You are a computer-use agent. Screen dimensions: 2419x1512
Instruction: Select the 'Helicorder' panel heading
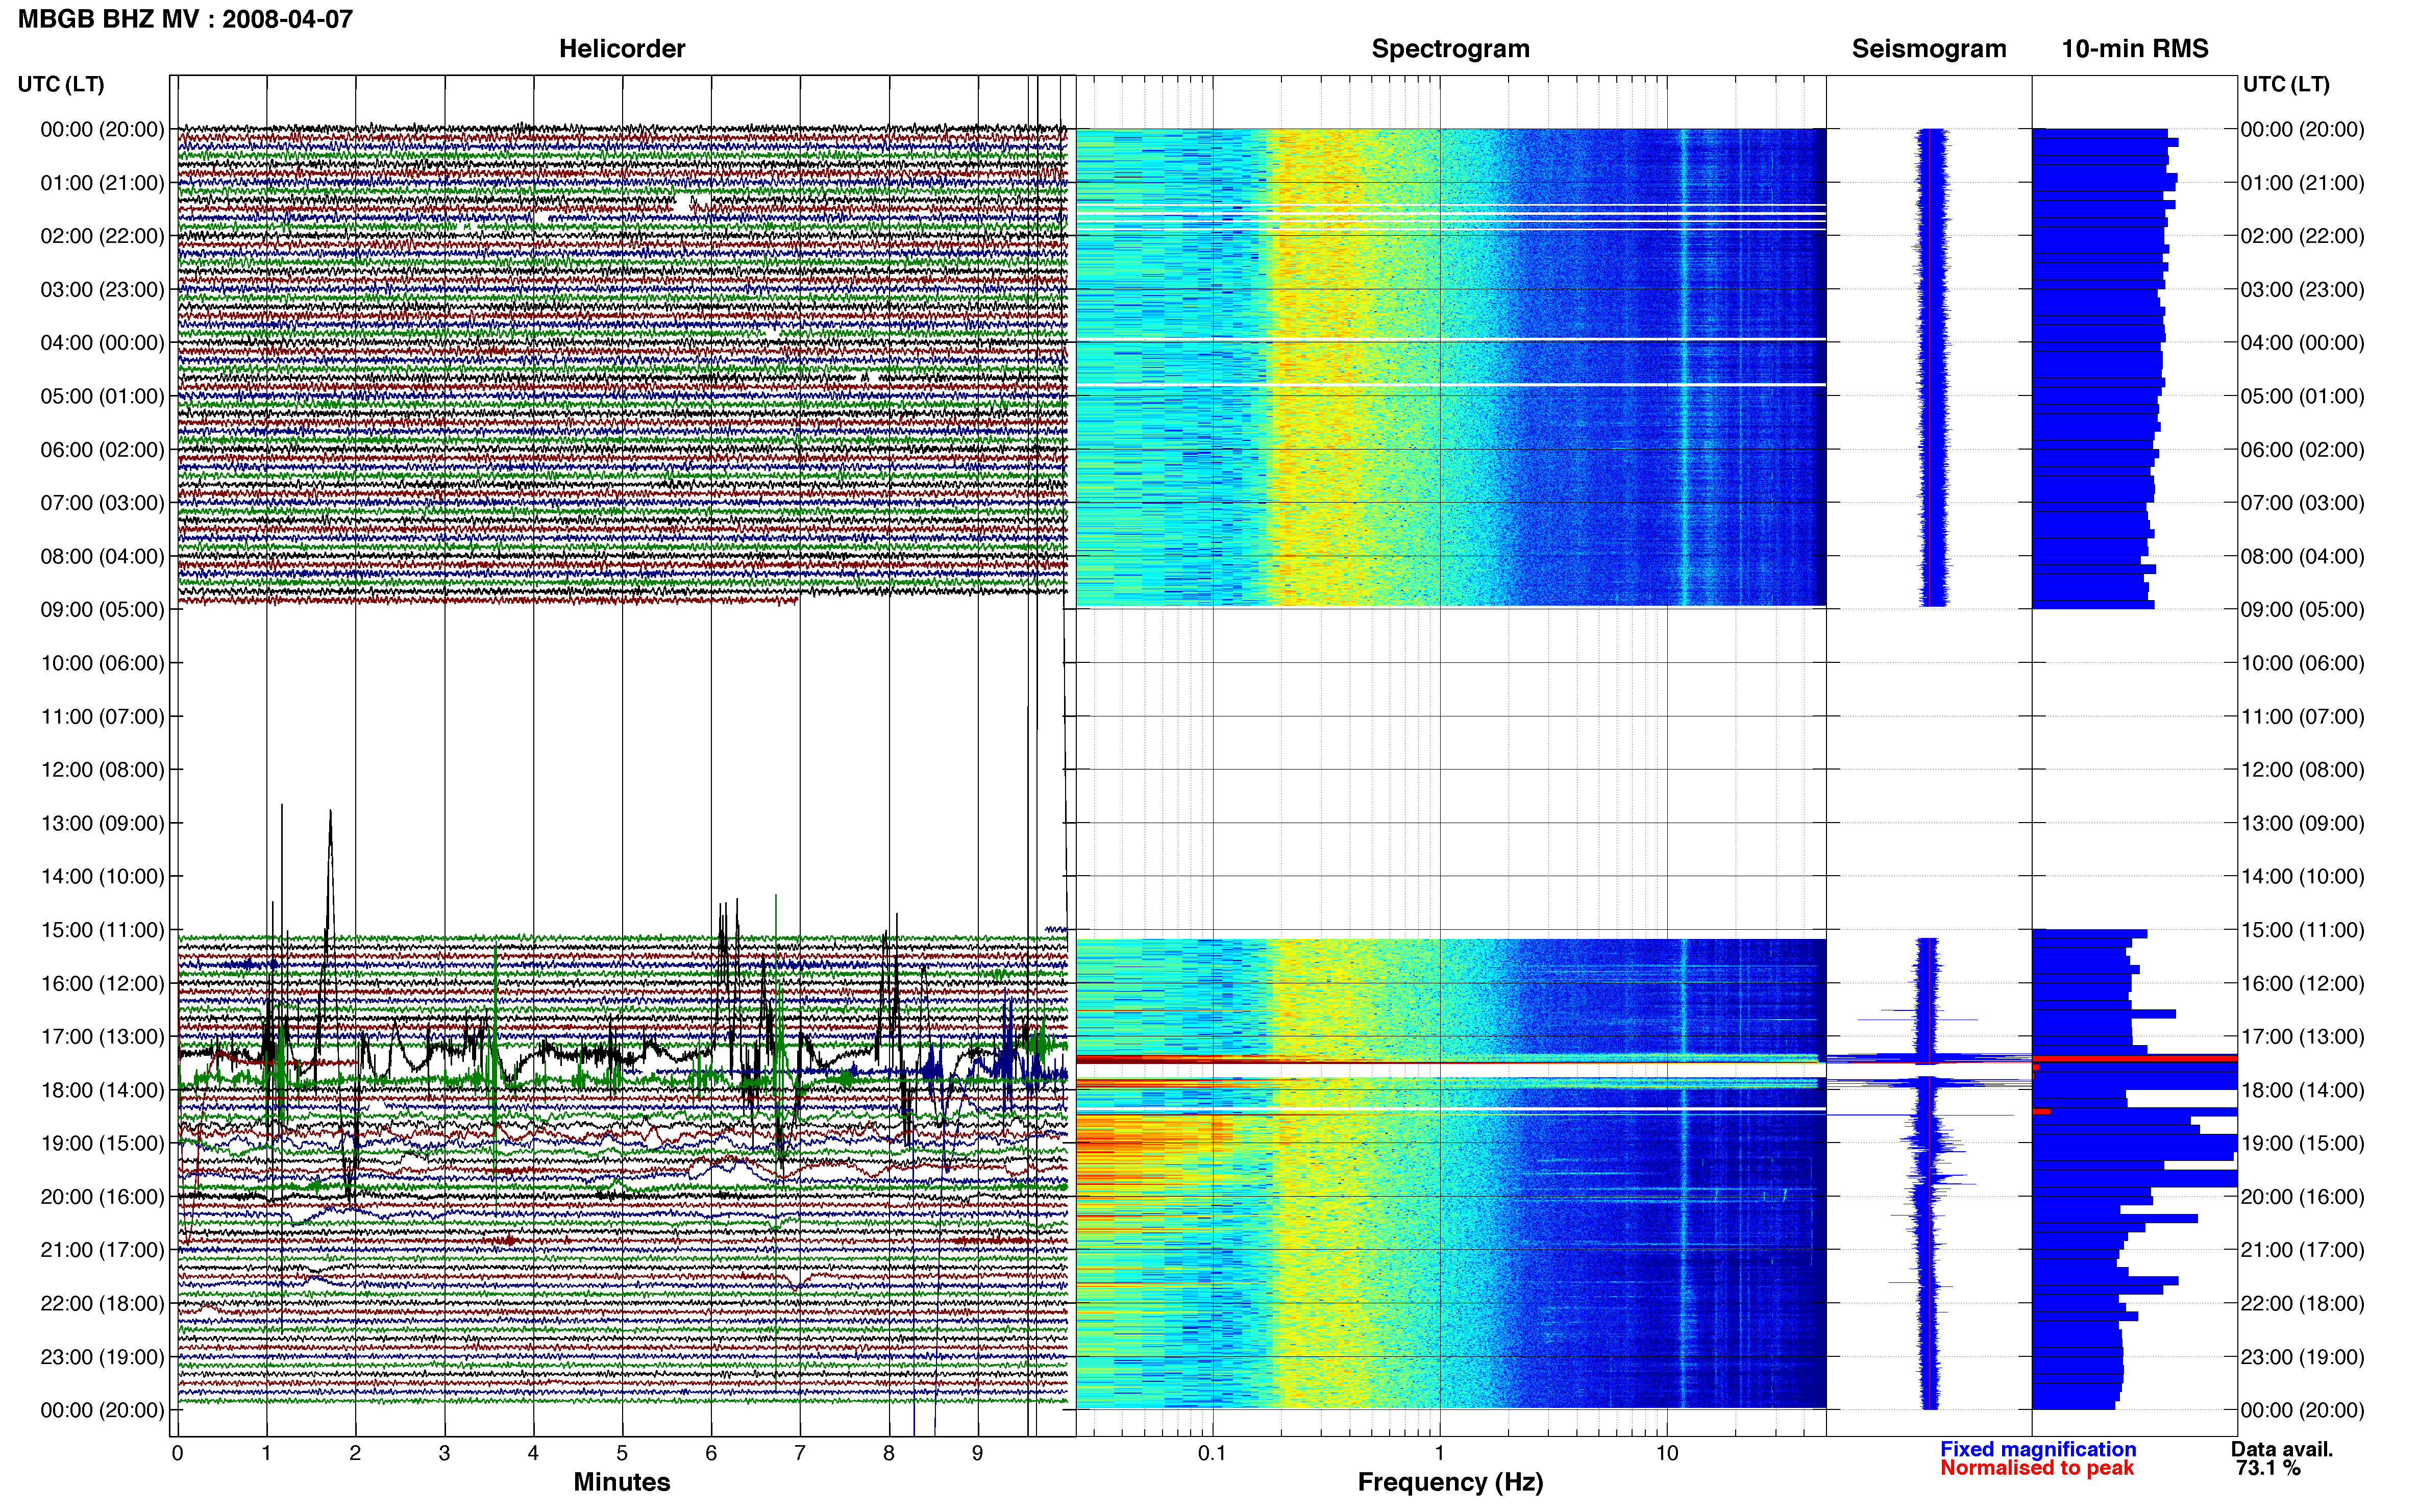pyautogui.click(x=621, y=49)
